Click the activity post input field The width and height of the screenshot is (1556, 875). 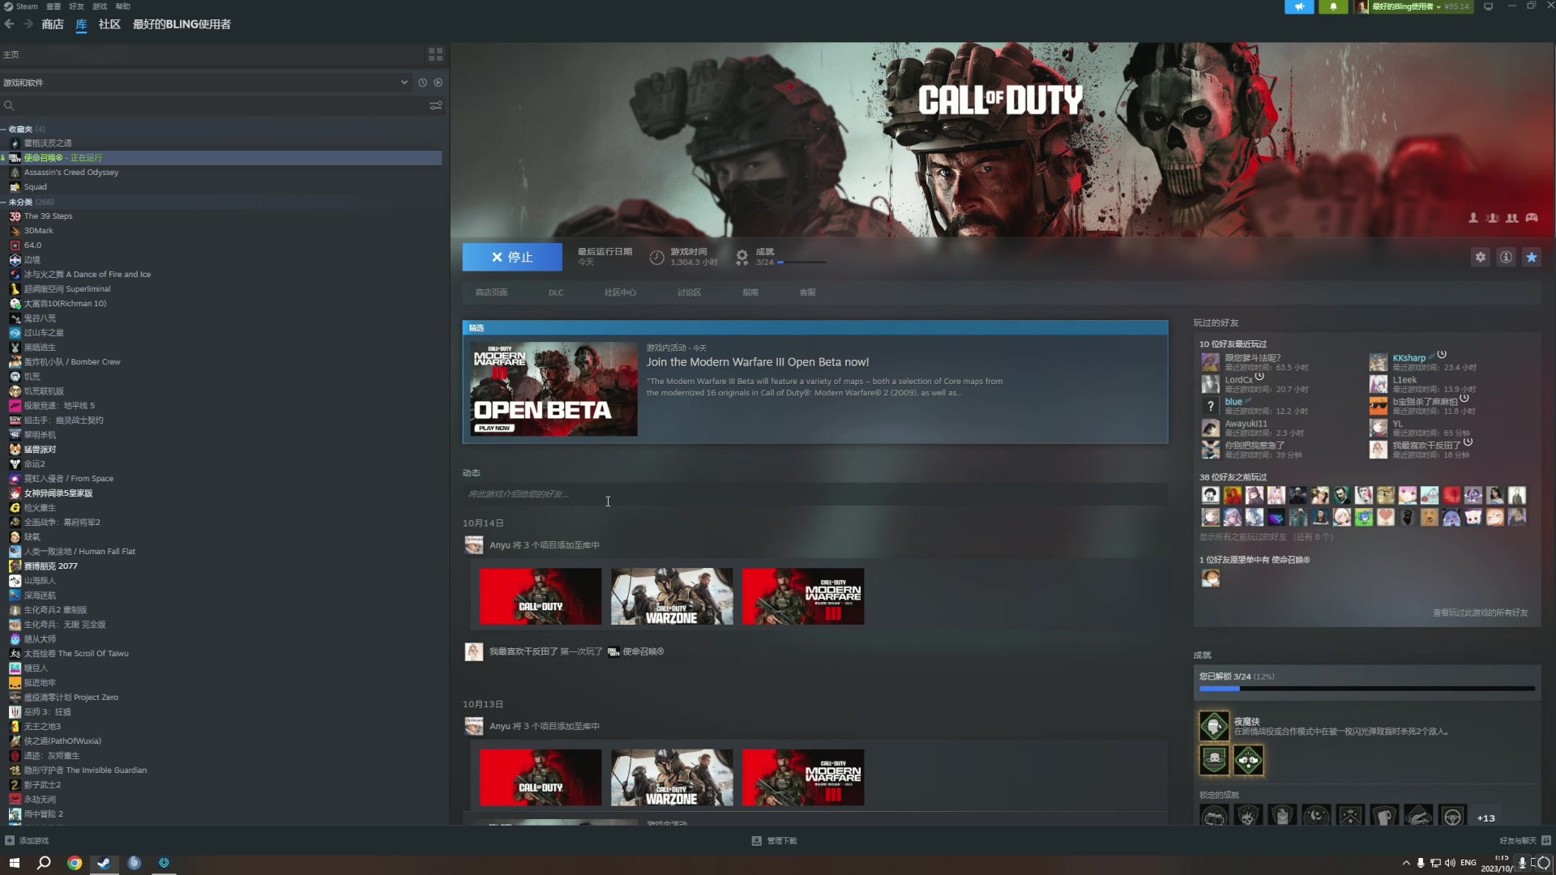[814, 494]
